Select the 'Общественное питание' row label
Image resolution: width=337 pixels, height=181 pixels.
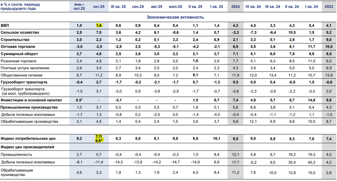click(x=22, y=75)
